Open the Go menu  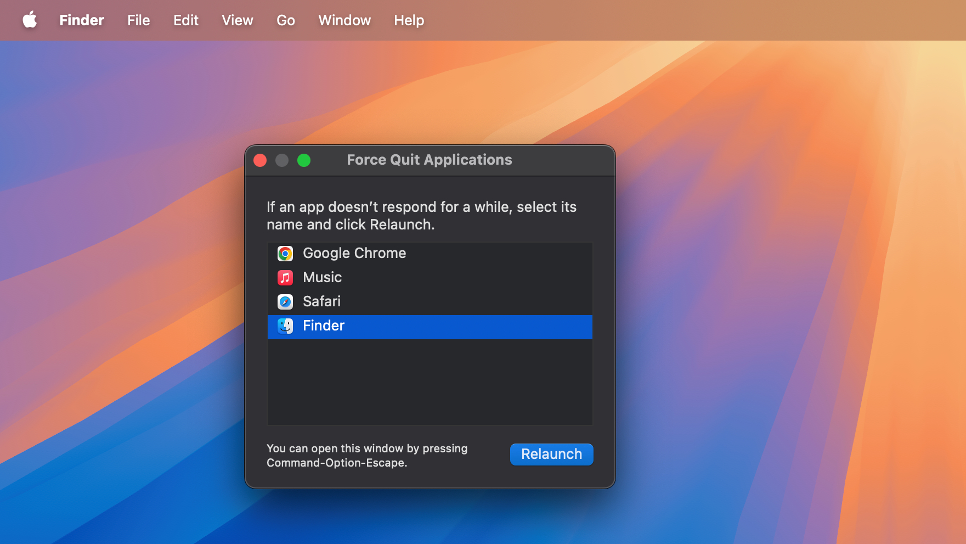285,20
